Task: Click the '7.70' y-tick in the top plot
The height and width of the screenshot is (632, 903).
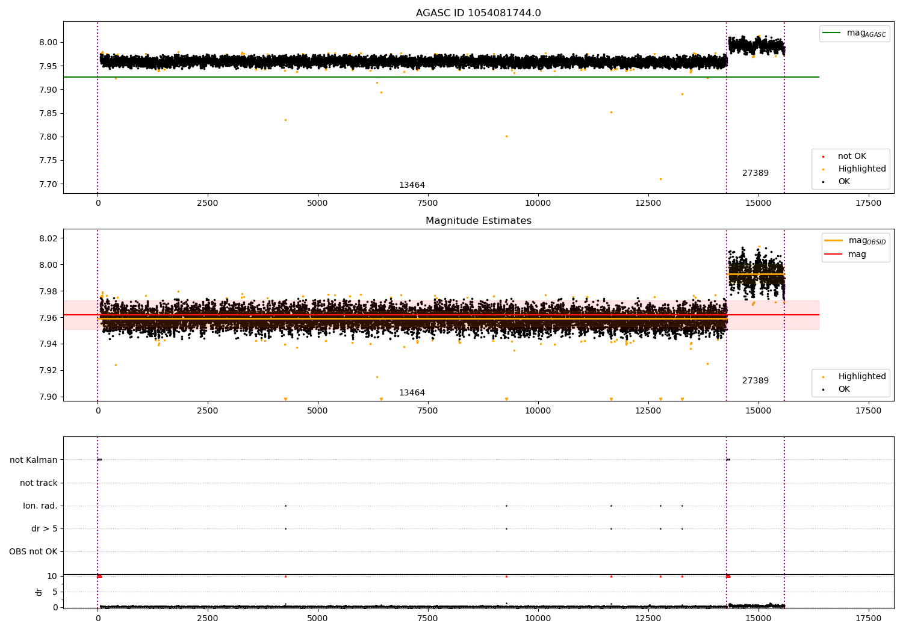Action: pos(49,184)
